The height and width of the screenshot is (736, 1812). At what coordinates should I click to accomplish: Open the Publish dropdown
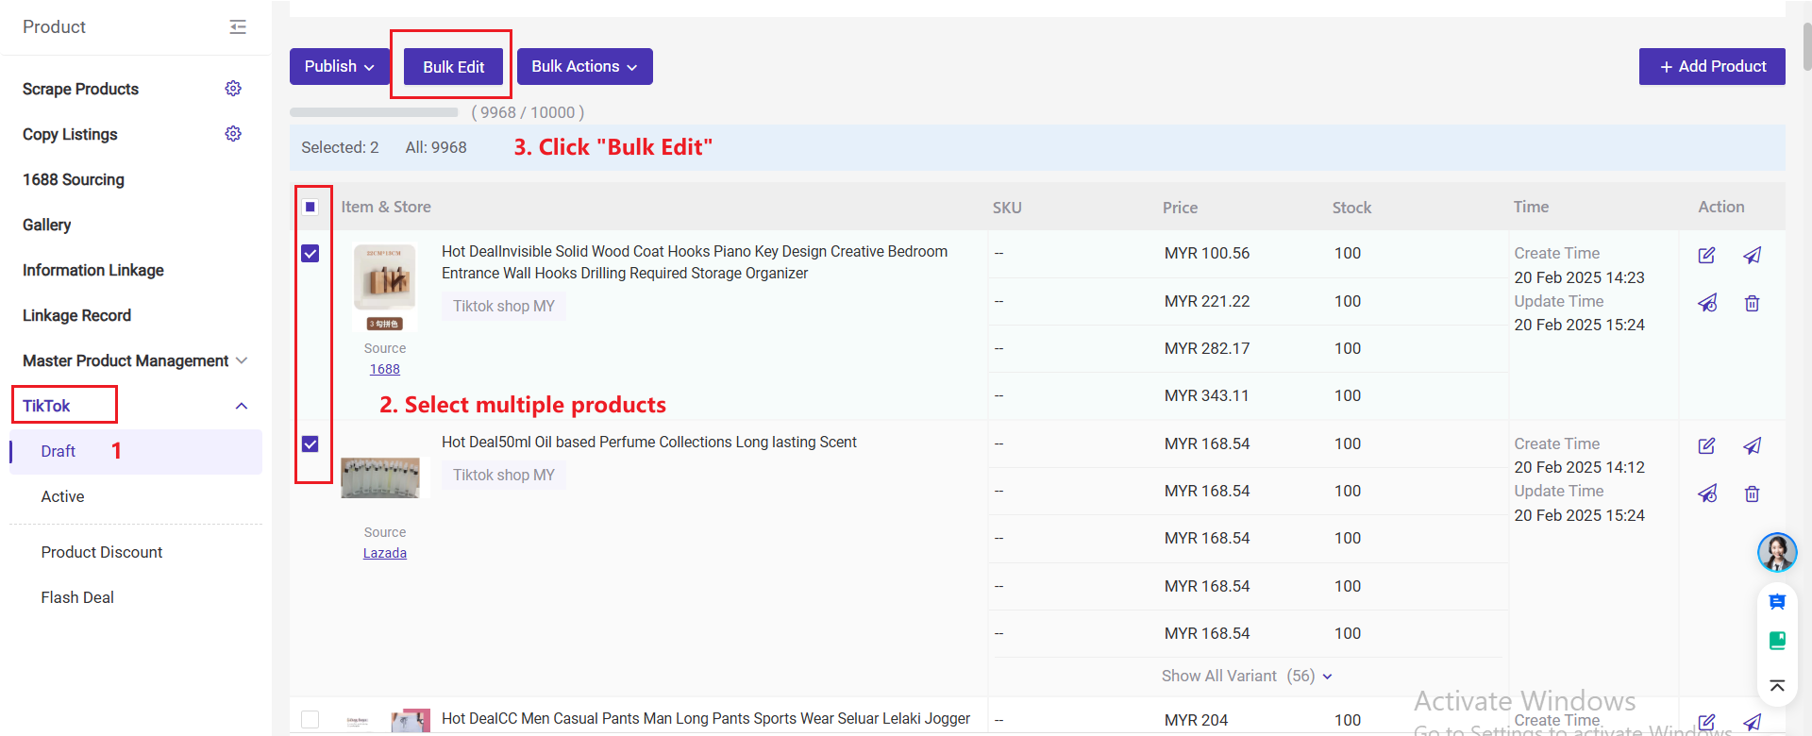(x=340, y=66)
